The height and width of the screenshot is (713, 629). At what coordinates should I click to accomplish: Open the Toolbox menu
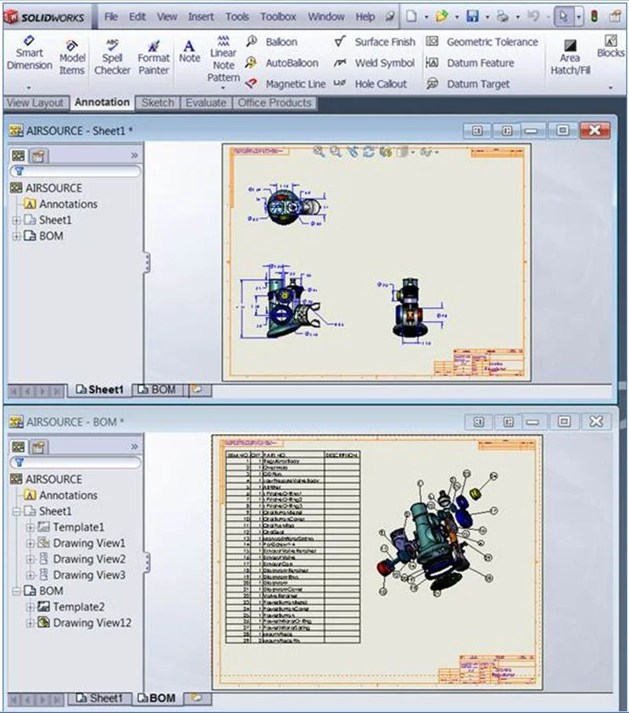tap(278, 17)
